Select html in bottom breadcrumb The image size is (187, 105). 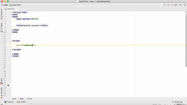(14, 99)
